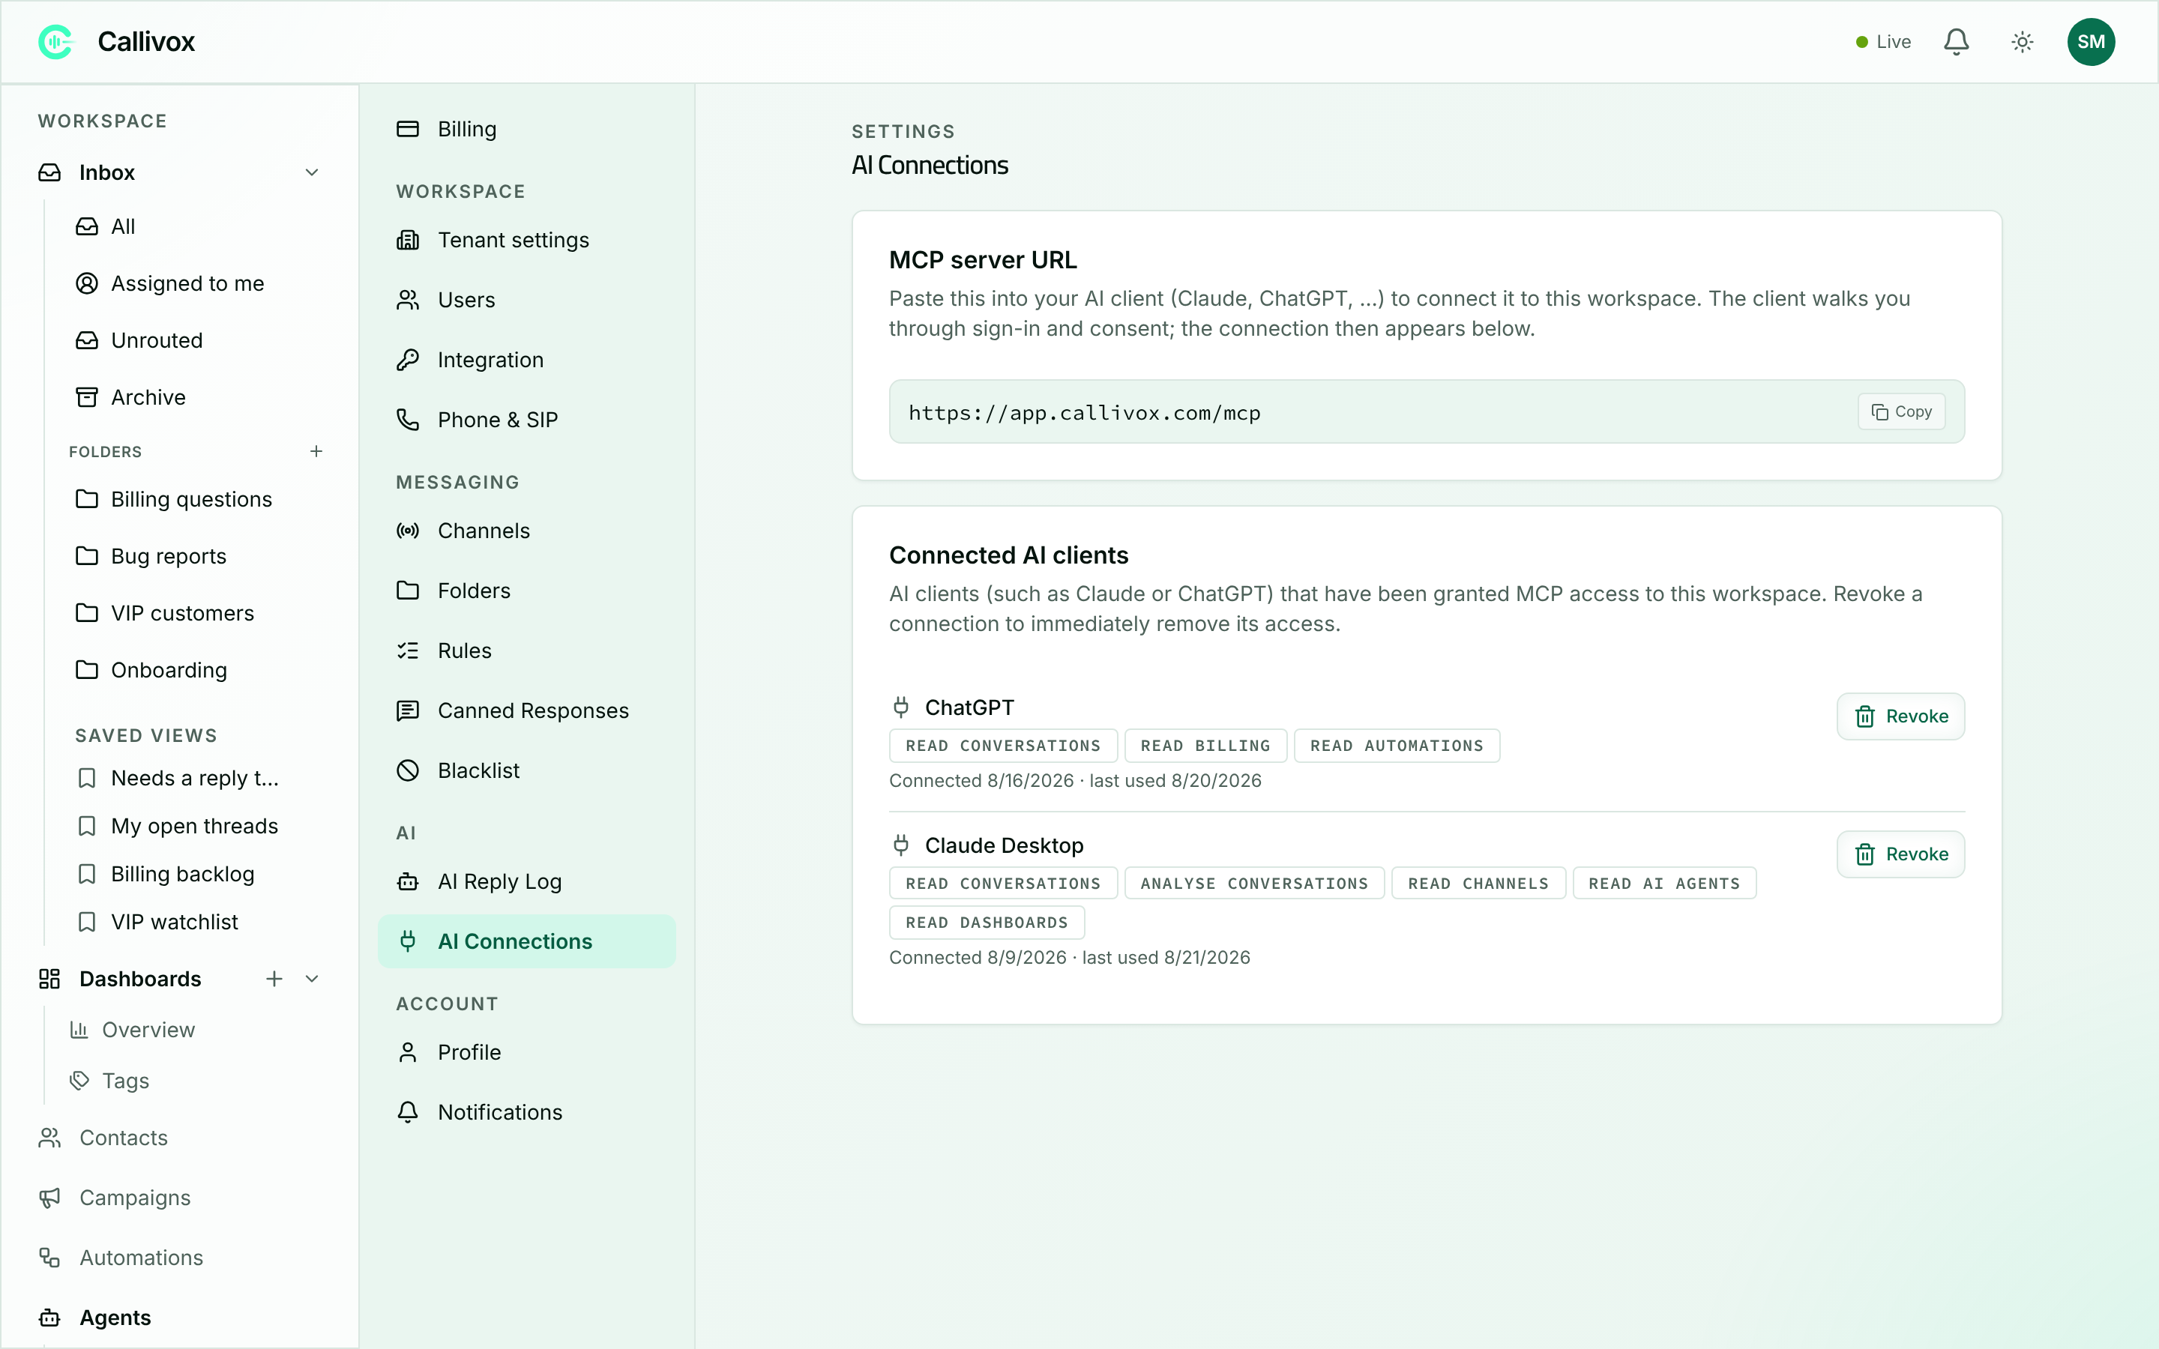
Task: Click Claude Desktop's READ CONVERSATIONS scope tag
Action: click(1003, 884)
